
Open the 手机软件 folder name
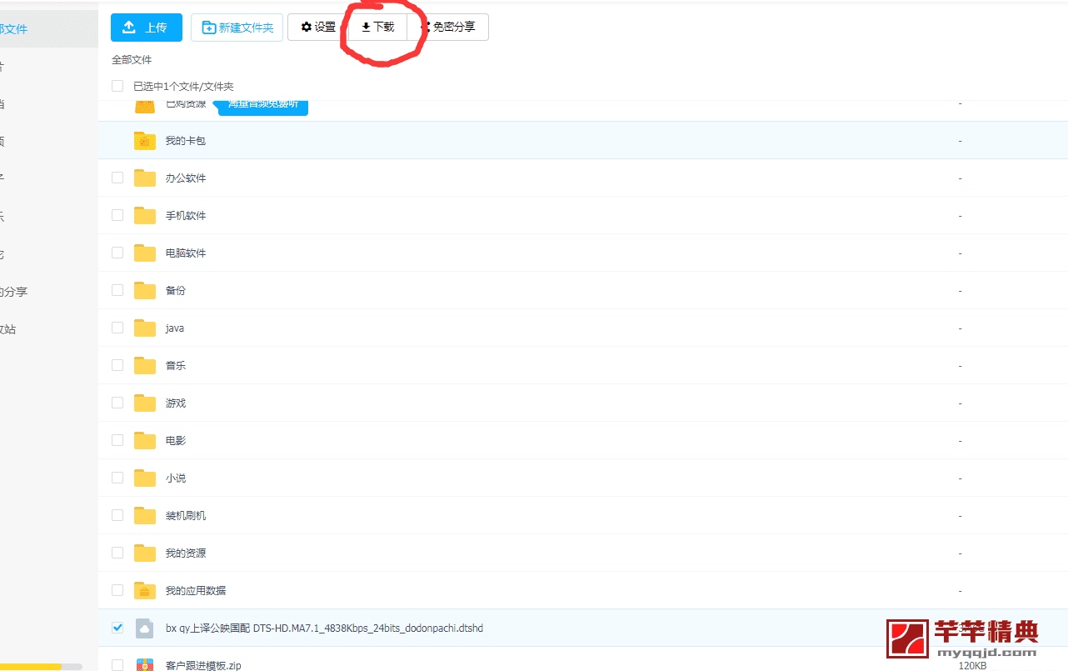pos(185,216)
